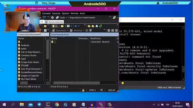193x108 pixels.
Task: Open Windows Start menu
Action: pos(4,104)
